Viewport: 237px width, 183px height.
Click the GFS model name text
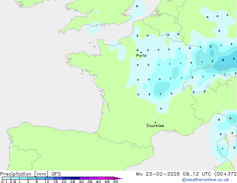tap(56, 174)
